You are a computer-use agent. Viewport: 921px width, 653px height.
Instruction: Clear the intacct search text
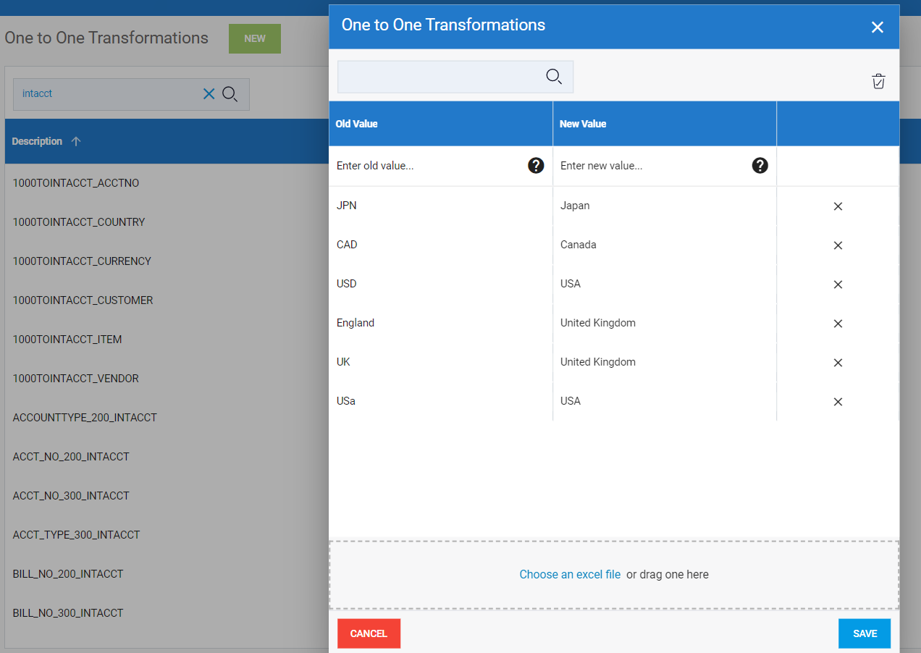click(209, 94)
